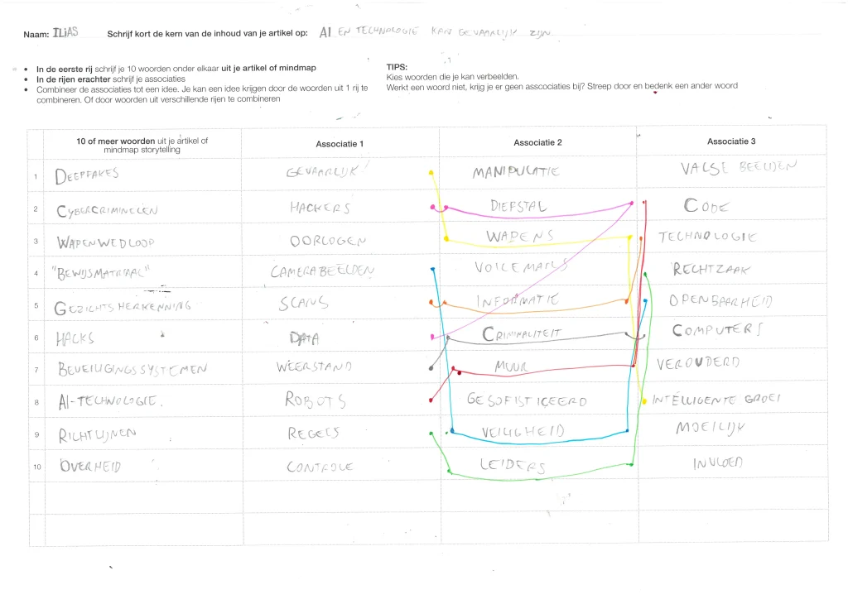
Task: Click the word "DIEFSTAL" in row 2
Action: pos(518,205)
